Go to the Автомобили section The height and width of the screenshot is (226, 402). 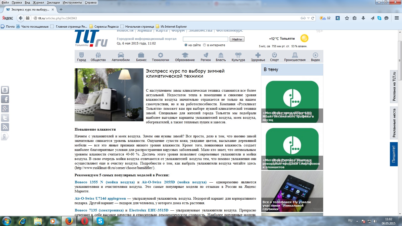[x=121, y=57]
